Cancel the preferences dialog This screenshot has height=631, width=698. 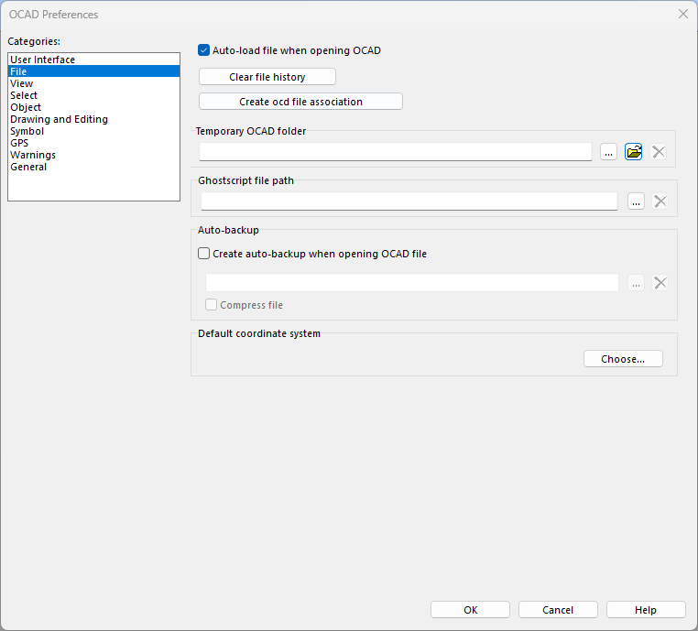click(558, 610)
